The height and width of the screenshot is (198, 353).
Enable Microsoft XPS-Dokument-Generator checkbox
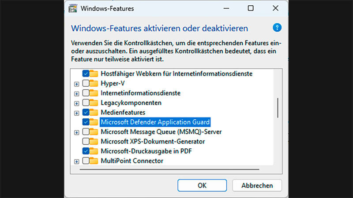click(86, 141)
